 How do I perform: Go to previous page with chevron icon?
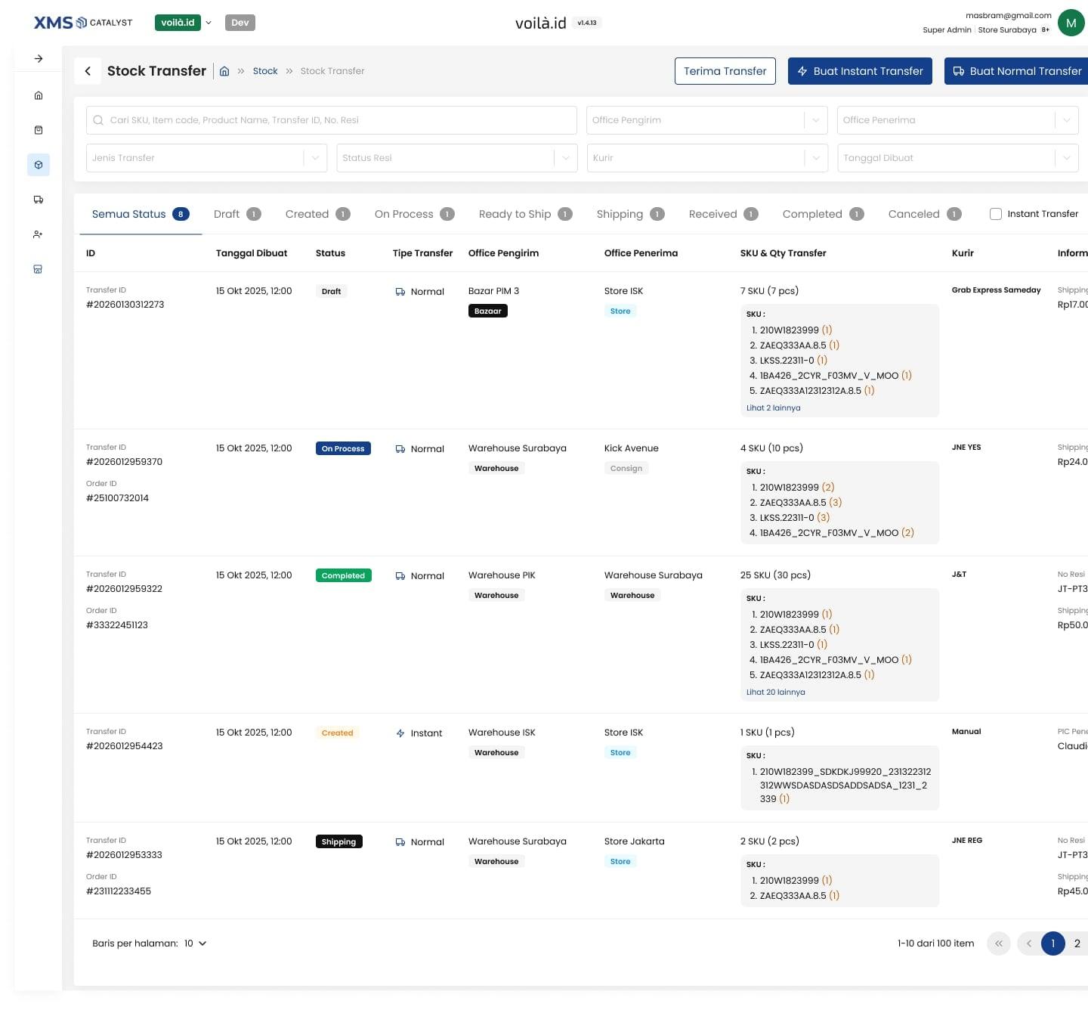click(x=1029, y=943)
